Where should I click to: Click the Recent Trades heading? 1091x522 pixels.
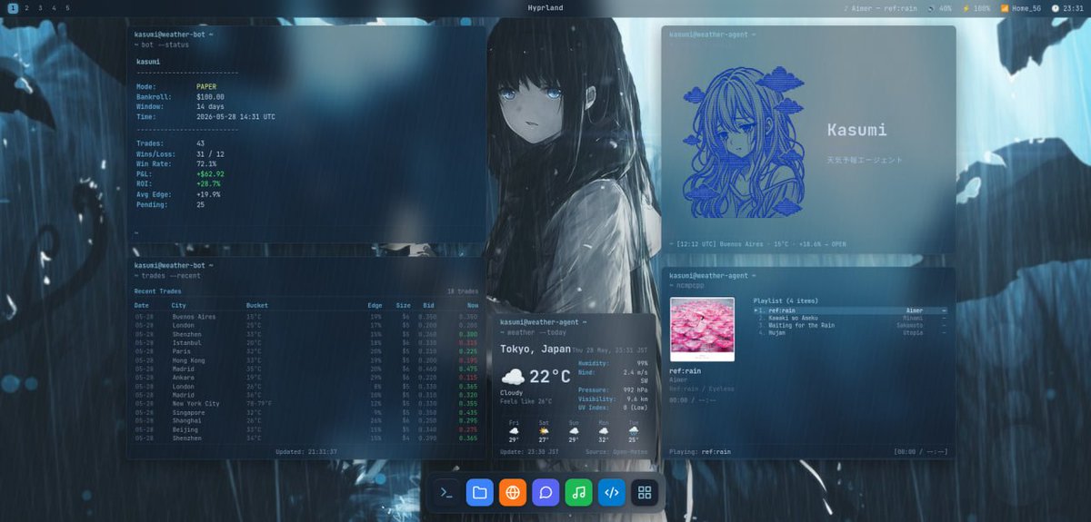(157, 291)
